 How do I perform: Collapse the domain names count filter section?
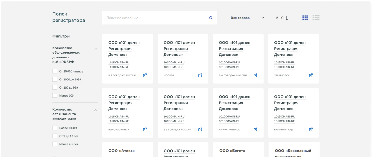[x=95, y=48]
